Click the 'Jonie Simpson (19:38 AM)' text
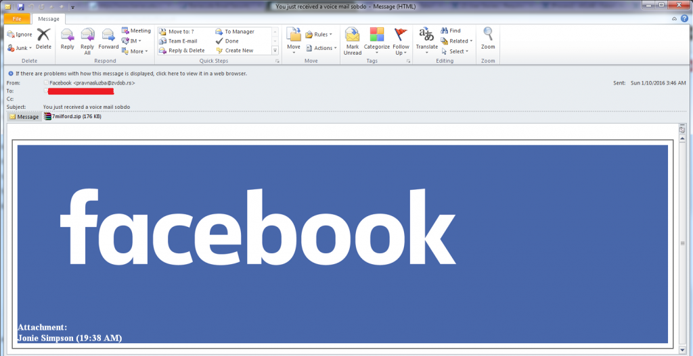 [70, 338]
